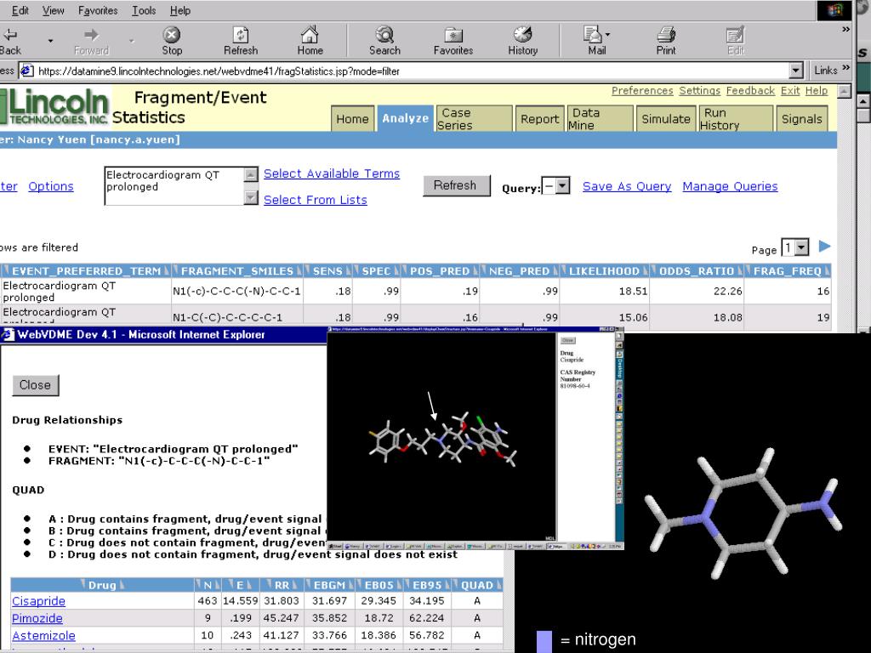Sort by EVENT_PREFERRED_TERM column header
871x653 pixels.
click(x=86, y=271)
